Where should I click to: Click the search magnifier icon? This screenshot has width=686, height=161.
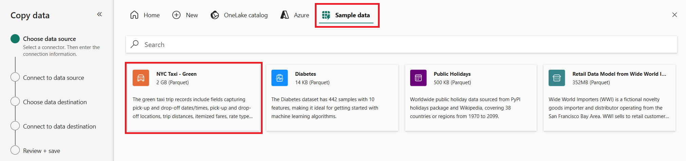(135, 44)
